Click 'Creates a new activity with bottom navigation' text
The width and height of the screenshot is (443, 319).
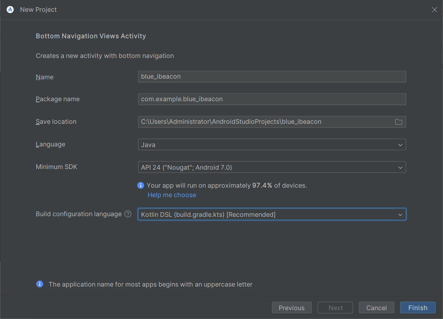tap(105, 56)
